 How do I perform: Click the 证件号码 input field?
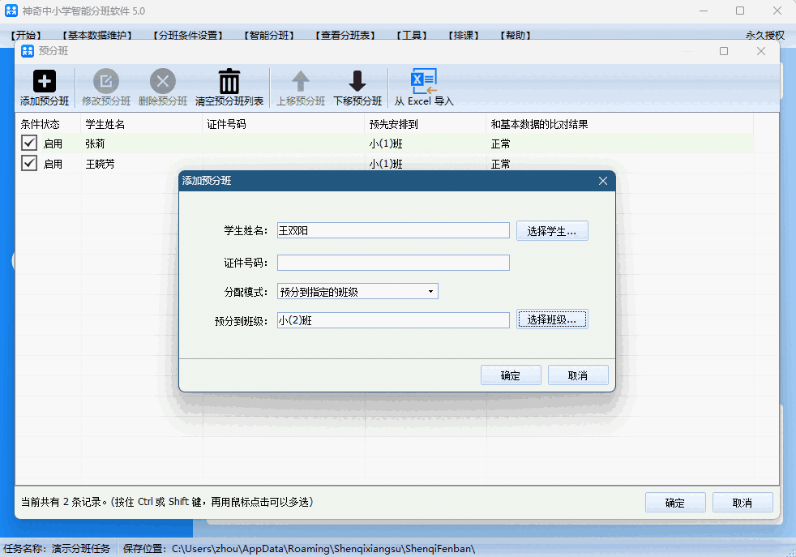point(393,262)
